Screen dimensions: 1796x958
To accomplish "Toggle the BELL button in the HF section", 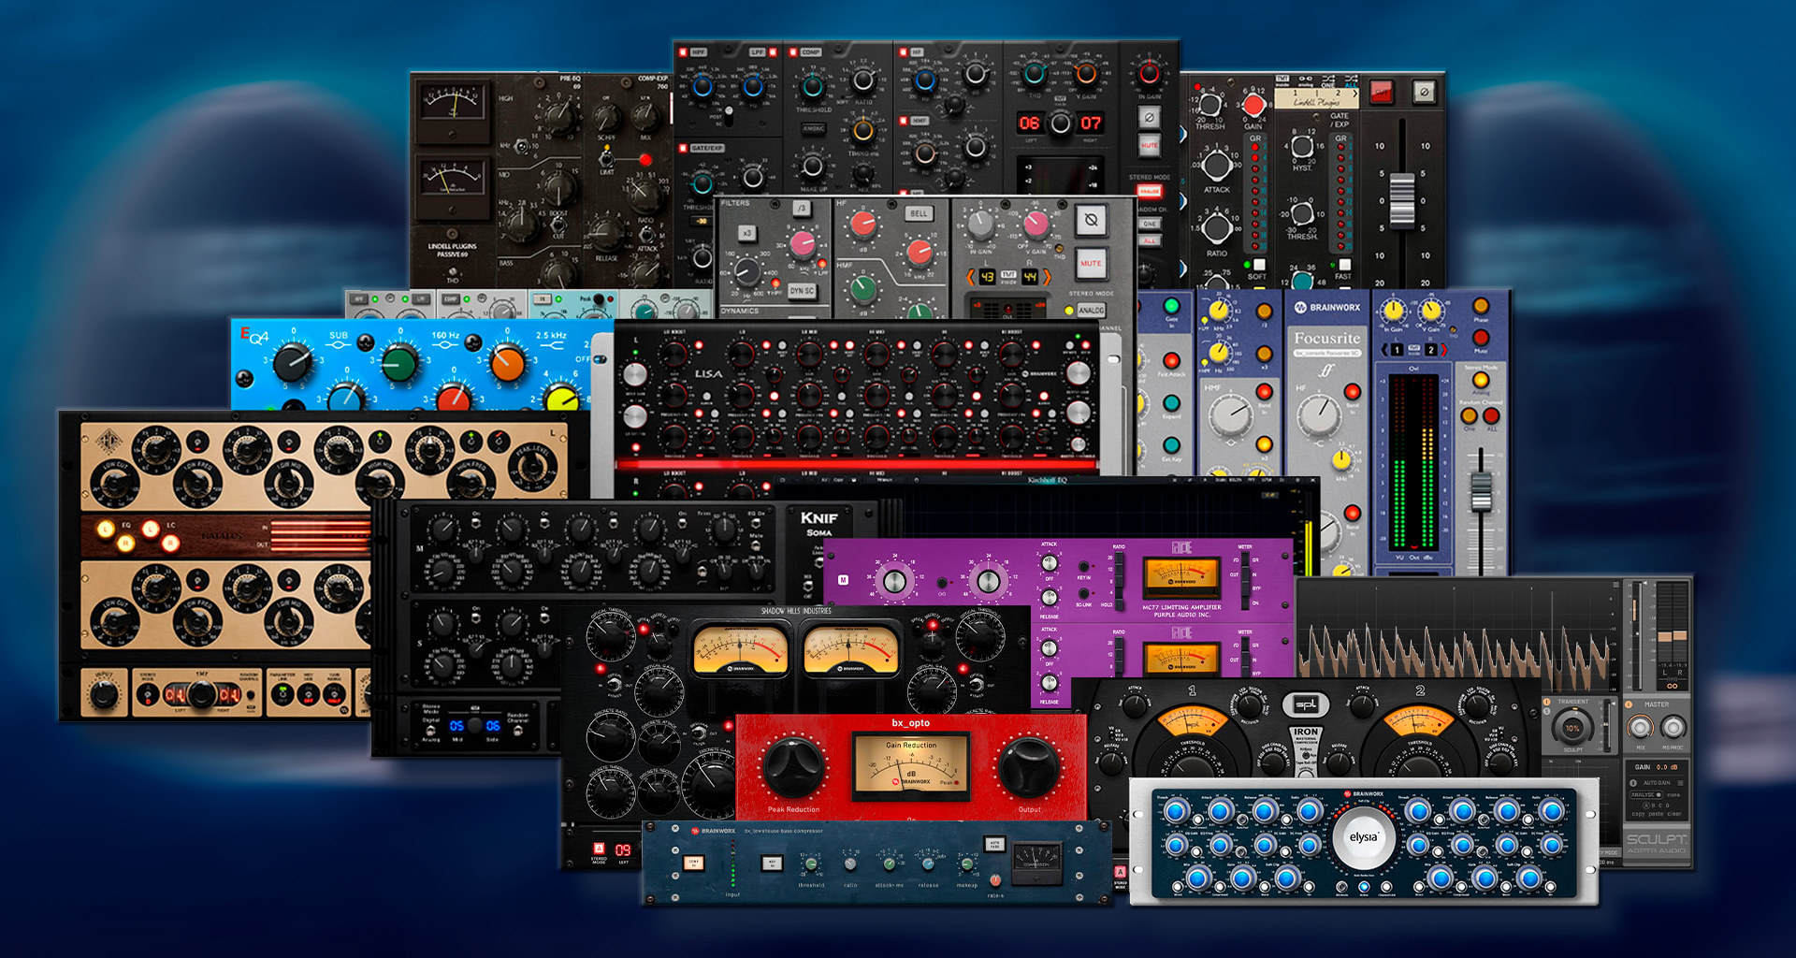I will coord(919,213).
